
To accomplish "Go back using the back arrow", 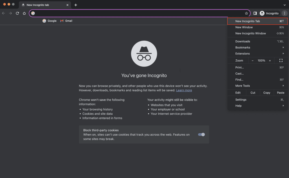I will (3, 13).
